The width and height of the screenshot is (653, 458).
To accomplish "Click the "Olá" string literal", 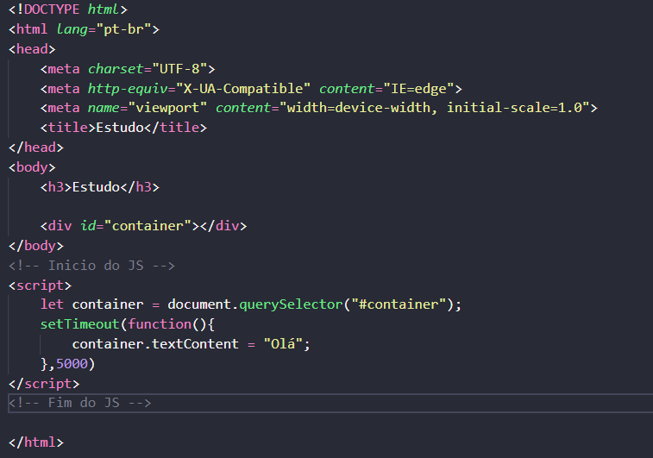I will click(283, 344).
